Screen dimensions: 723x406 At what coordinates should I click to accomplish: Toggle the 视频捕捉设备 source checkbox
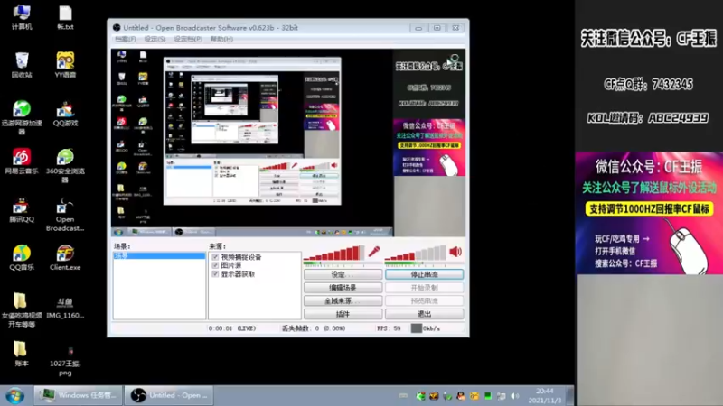pyautogui.click(x=215, y=257)
